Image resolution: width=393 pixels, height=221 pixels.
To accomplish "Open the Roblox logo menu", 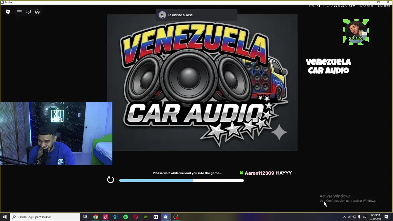I will [x=8, y=12].
